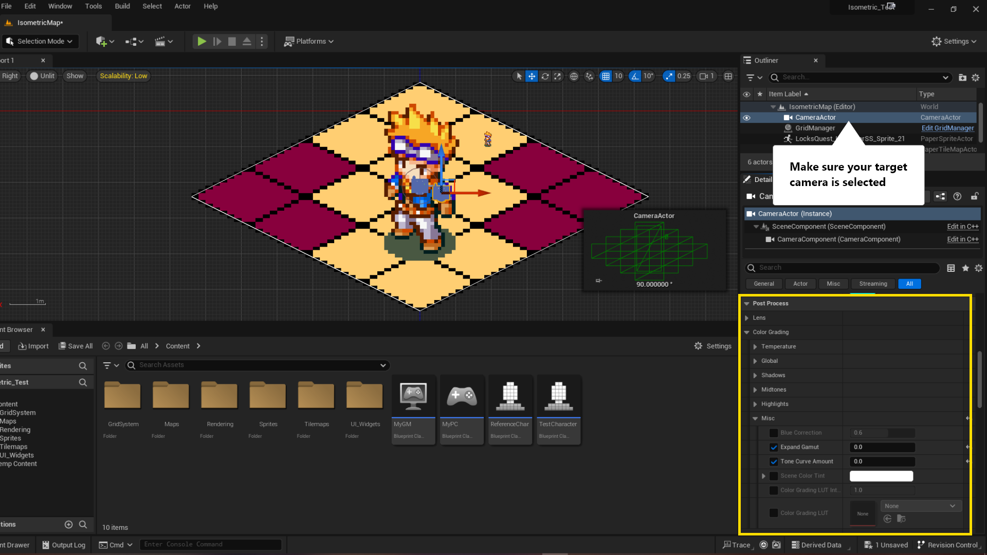
Task: Select the Scale tool in the viewport
Action: tap(557, 76)
